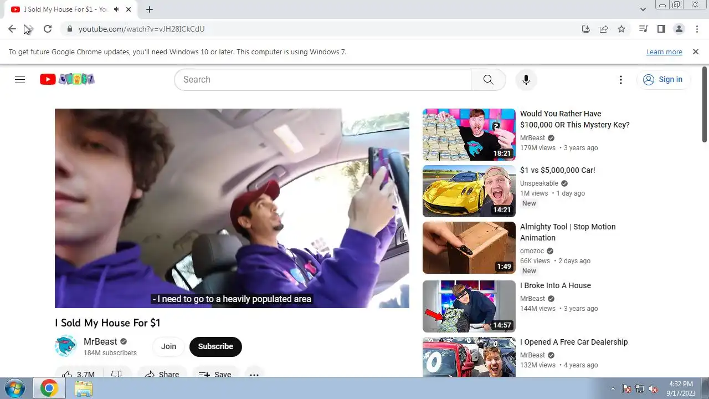Open volume tray icon

tap(653, 388)
